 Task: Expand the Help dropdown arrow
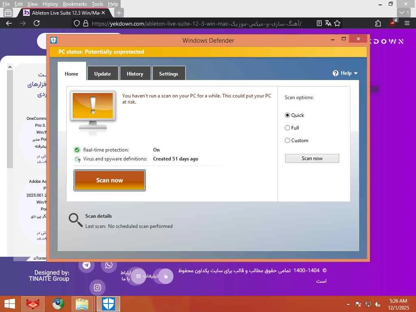[x=356, y=73]
